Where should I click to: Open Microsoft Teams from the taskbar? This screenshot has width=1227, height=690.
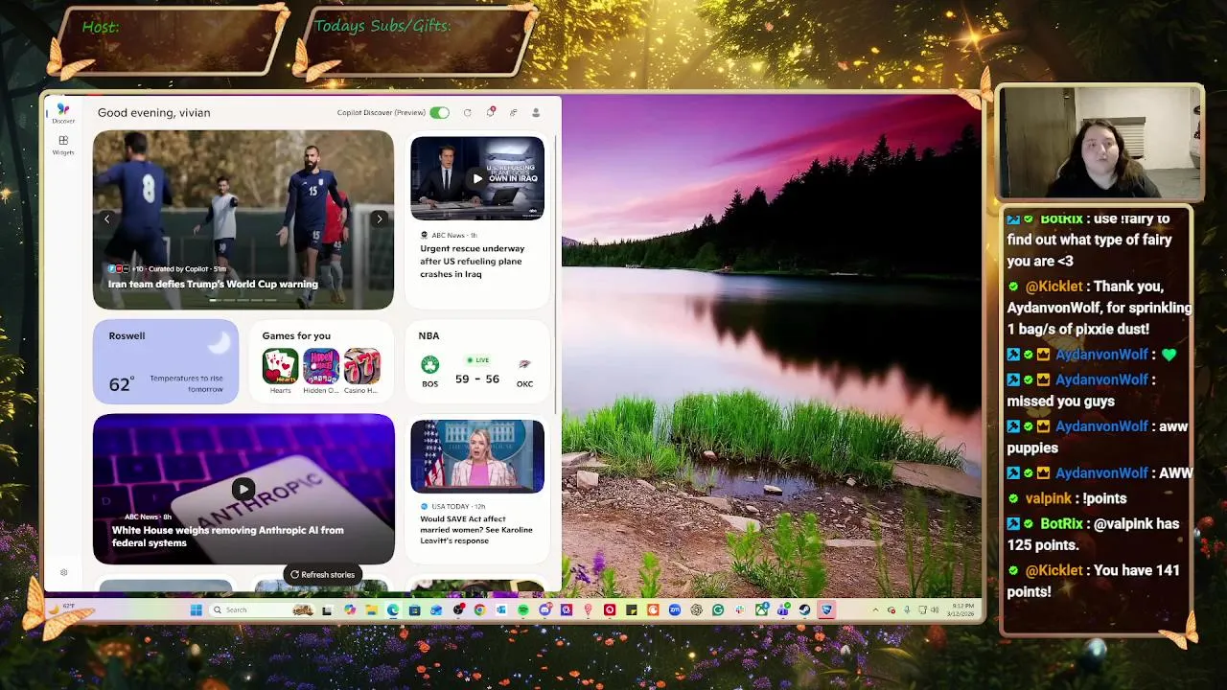pos(782,609)
